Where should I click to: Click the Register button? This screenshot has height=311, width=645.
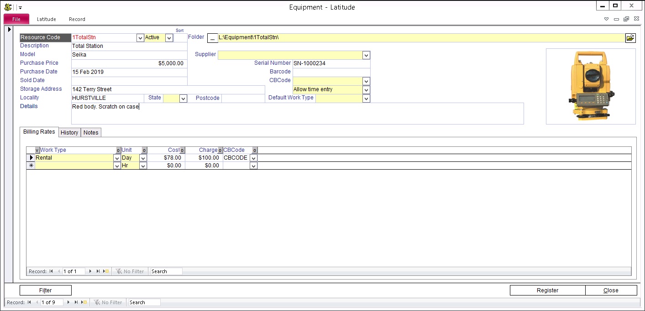tap(547, 290)
